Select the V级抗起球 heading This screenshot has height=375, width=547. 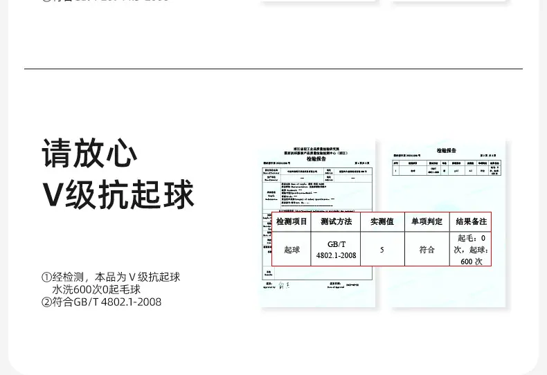(118, 194)
